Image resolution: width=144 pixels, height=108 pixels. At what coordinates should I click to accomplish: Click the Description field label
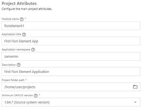pyautogui.click(x=9, y=65)
